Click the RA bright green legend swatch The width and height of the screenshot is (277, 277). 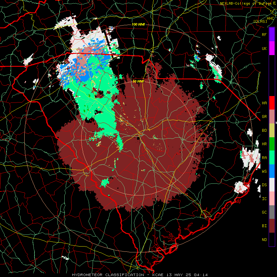tap(272, 158)
